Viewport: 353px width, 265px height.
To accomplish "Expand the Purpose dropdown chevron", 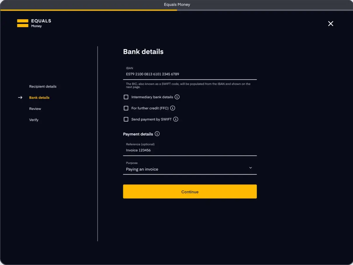I will point(251,168).
